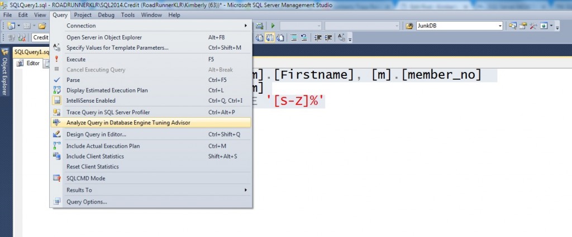
Task: Open the Help menu
Action: coord(174,15)
